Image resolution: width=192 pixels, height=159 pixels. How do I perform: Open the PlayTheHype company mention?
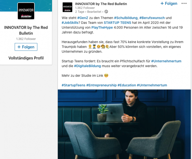coord(102,28)
